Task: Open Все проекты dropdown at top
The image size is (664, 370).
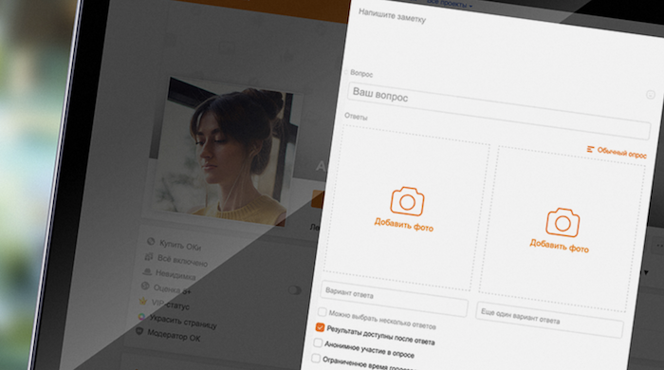Action: (450, 4)
